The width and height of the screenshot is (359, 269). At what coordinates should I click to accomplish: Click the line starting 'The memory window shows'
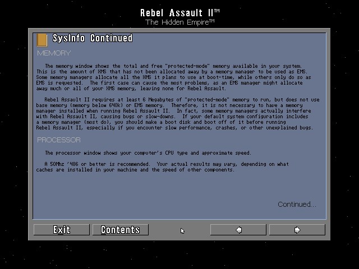pos(173,66)
